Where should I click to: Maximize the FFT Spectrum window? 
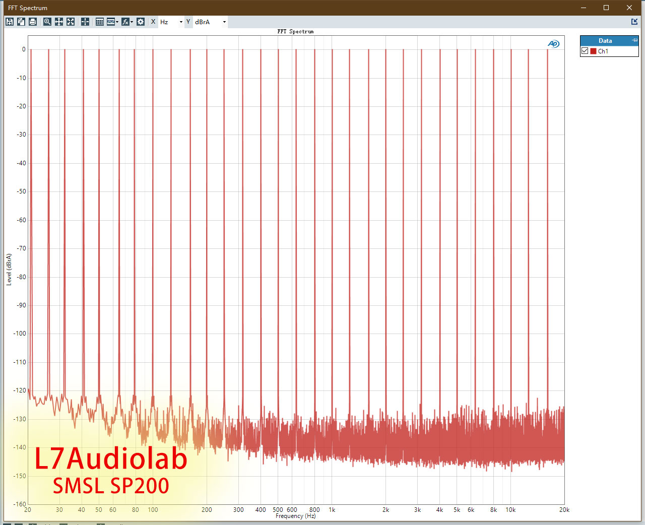click(606, 8)
